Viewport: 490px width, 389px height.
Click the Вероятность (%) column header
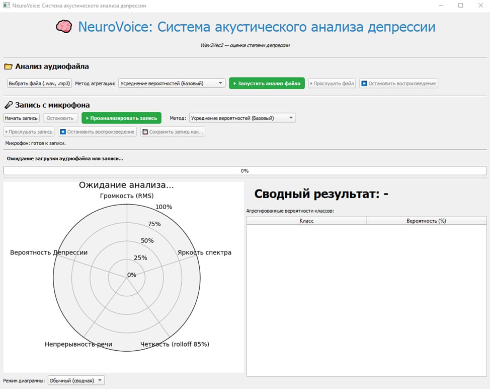coord(426,221)
